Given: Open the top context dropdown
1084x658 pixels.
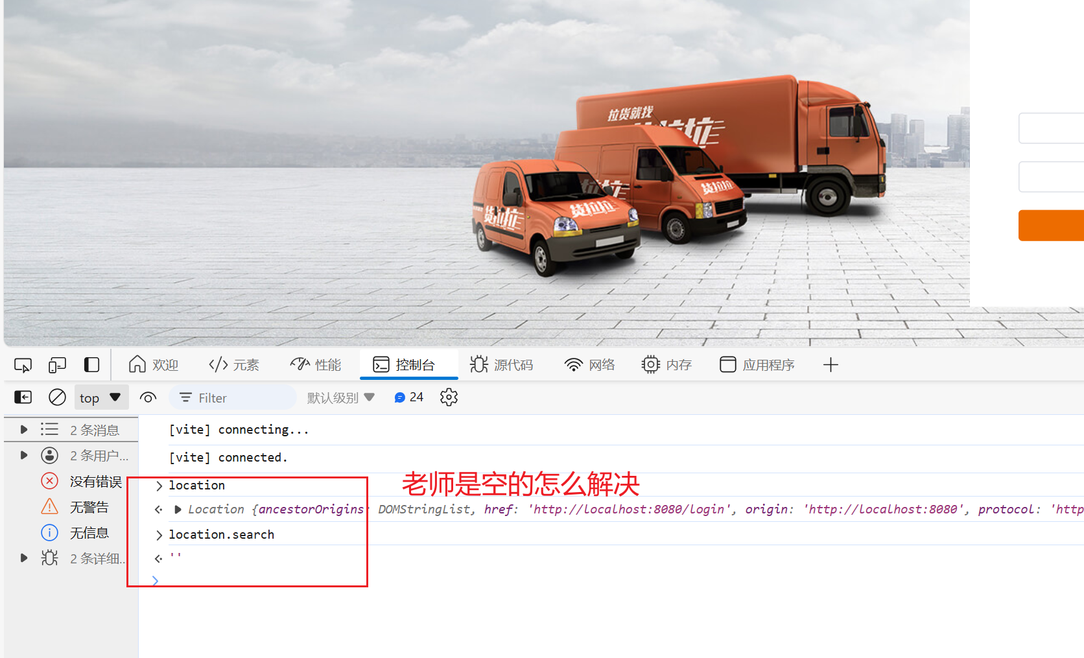Looking at the screenshot, I should (100, 397).
